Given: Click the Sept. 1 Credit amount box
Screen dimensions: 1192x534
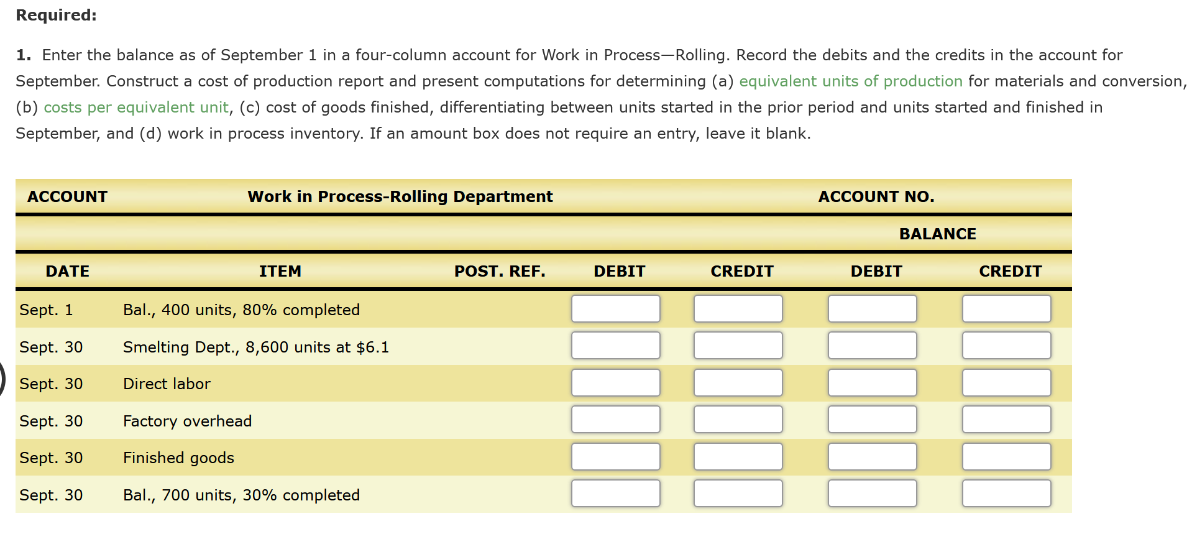Looking at the screenshot, I should click(x=738, y=309).
